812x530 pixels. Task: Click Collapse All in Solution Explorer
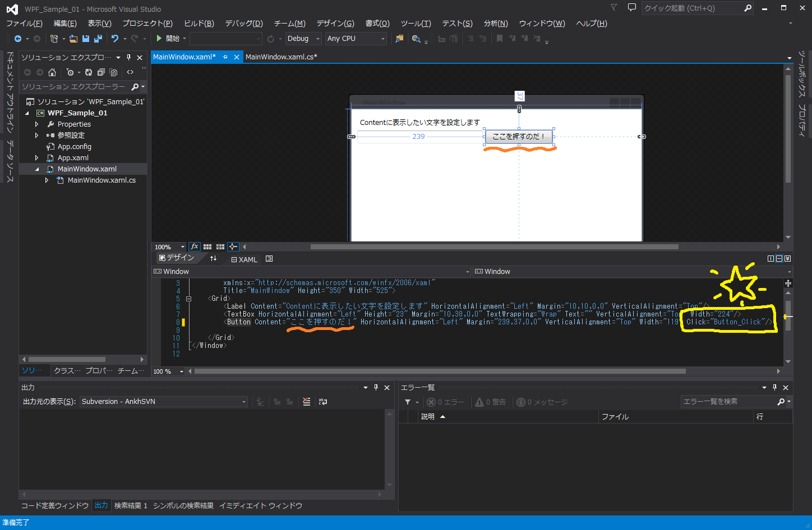[101, 72]
